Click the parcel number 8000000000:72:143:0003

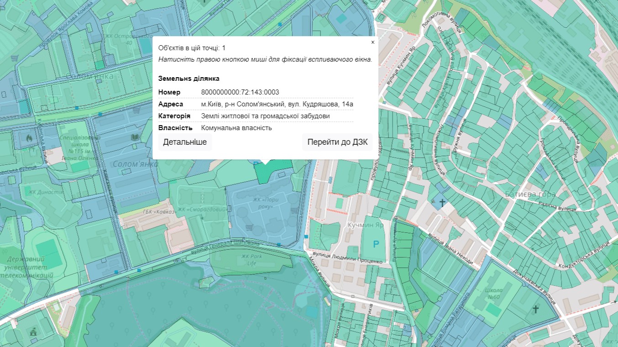click(240, 92)
